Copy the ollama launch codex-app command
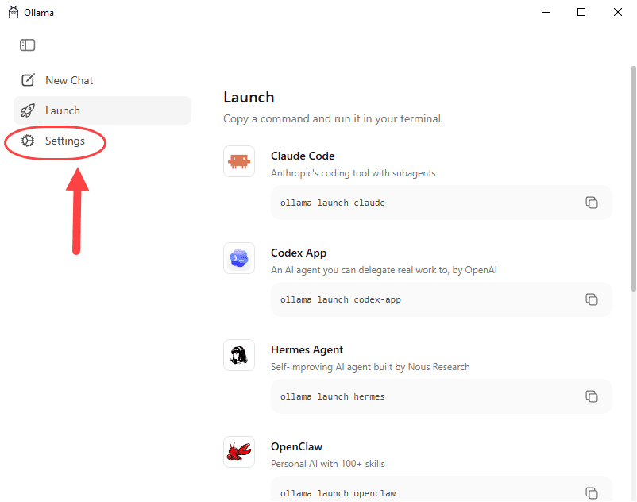This screenshot has width=637, height=502. click(592, 299)
